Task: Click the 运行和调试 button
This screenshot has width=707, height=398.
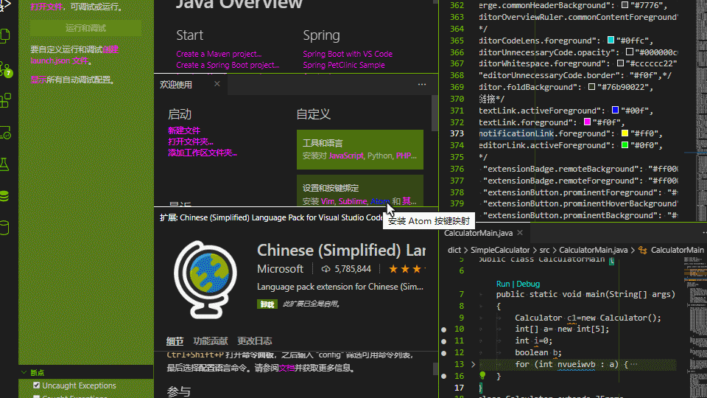Action: tap(85, 28)
